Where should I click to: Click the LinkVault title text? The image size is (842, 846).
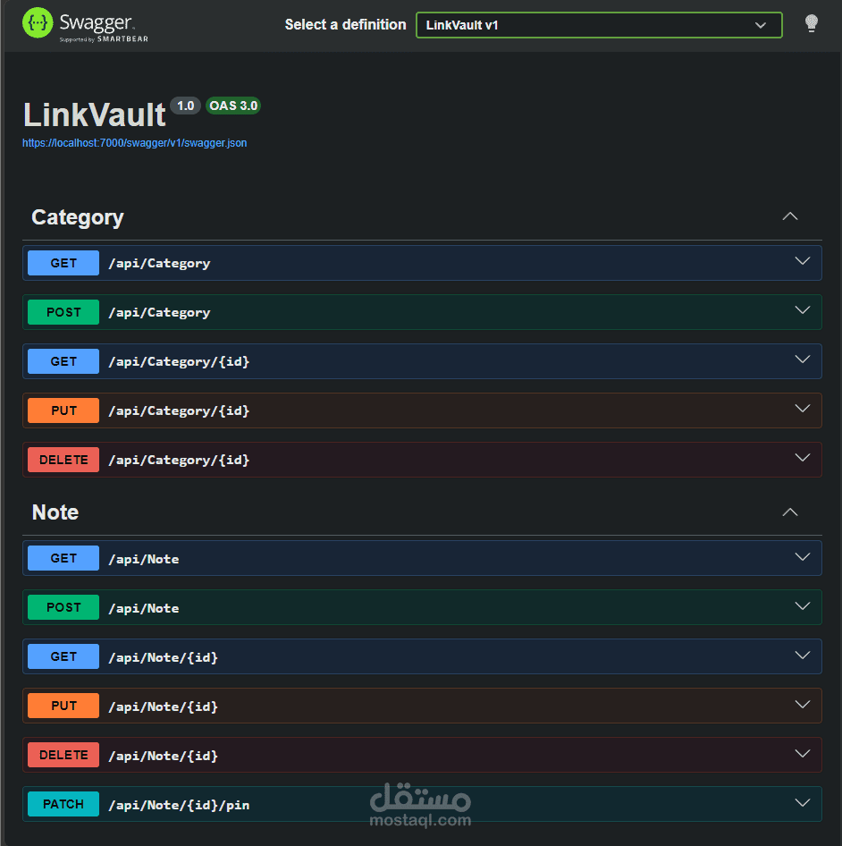(95, 115)
